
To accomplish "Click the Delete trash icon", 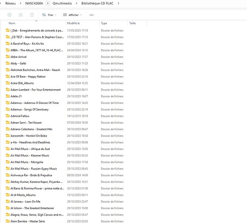I will (32, 15).
